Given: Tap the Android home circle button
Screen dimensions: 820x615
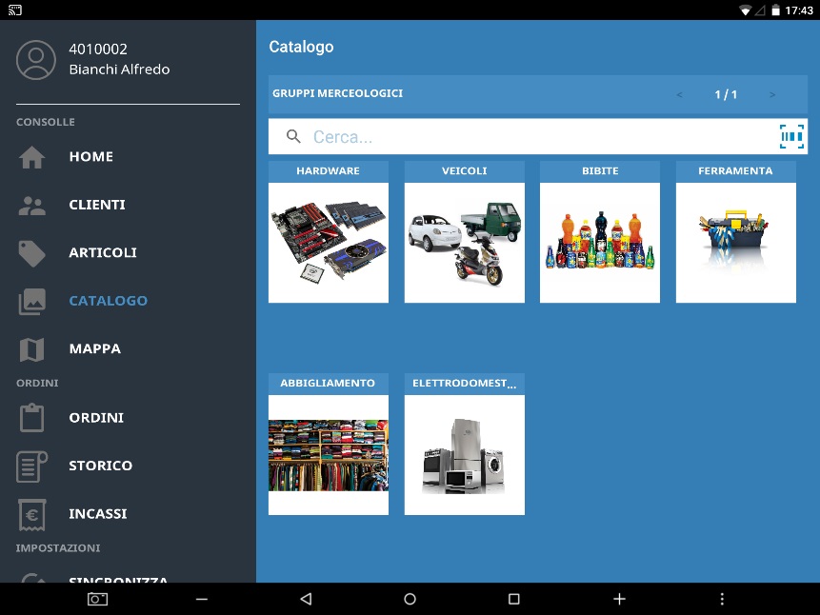Looking at the screenshot, I should [x=410, y=599].
